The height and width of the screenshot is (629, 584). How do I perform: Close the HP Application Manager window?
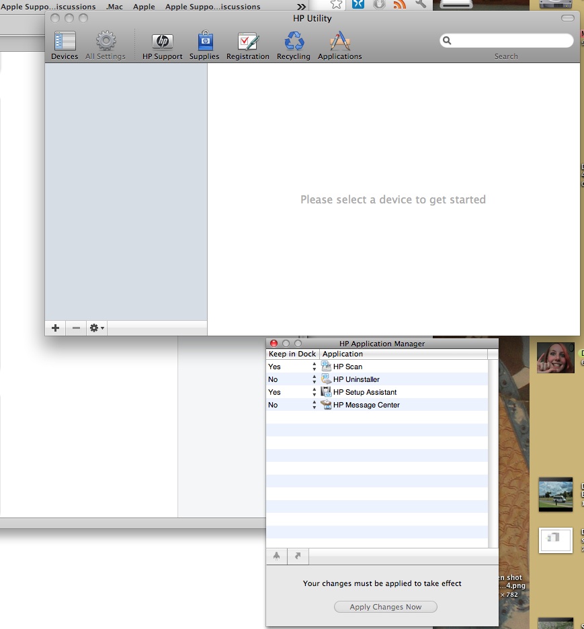pyautogui.click(x=274, y=344)
